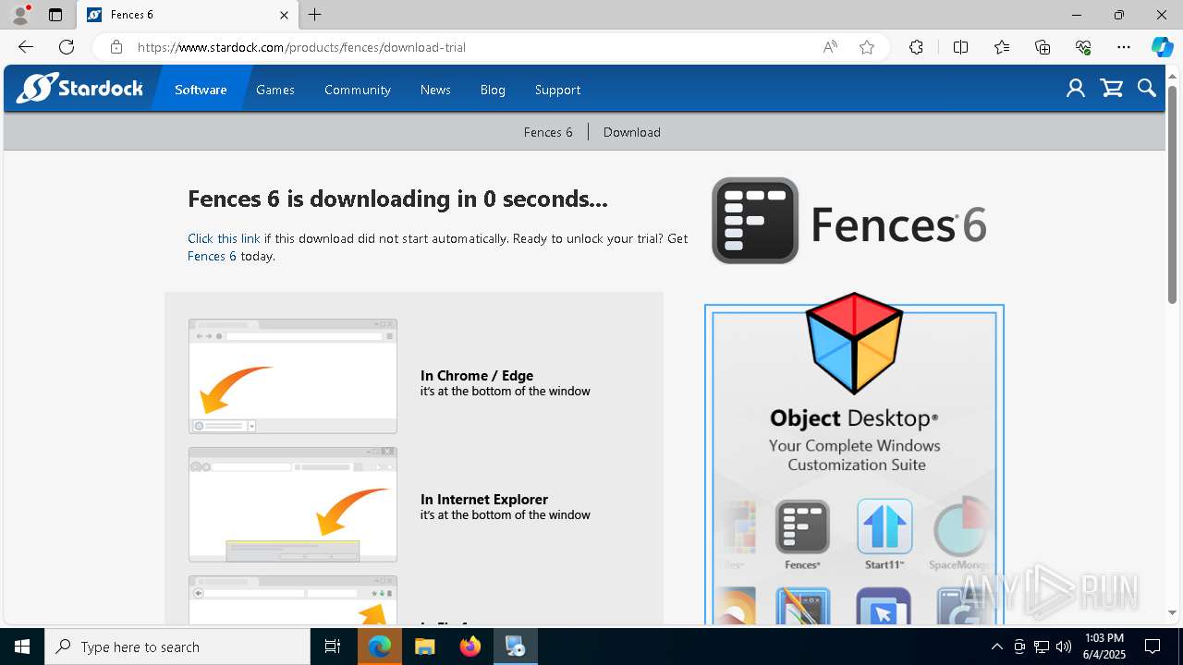Open the Community menu

358,90
